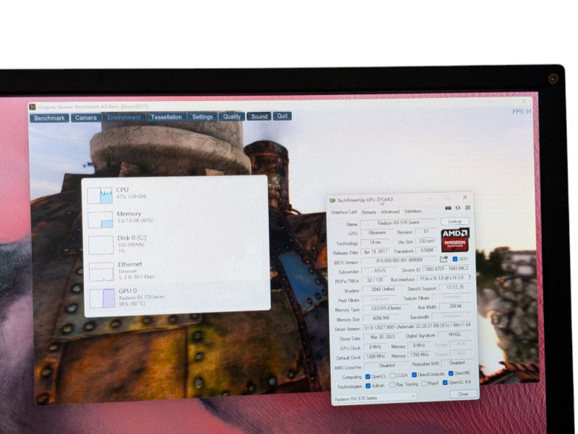The height and width of the screenshot is (434, 578).
Task: Select the CPU usage graph thumbnail
Action: (x=100, y=195)
